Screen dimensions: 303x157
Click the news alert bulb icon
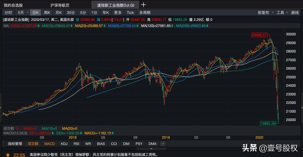tap(8, 155)
